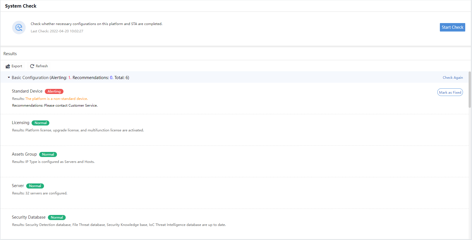
Task: Mark Standard Device alert as fixed
Action: 450,92
